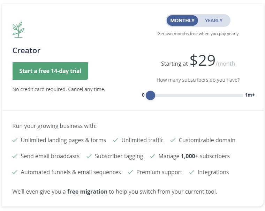Click the middle of the subscriber slider track
The width and height of the screenshot is (265, 211).
pos(196,95)
